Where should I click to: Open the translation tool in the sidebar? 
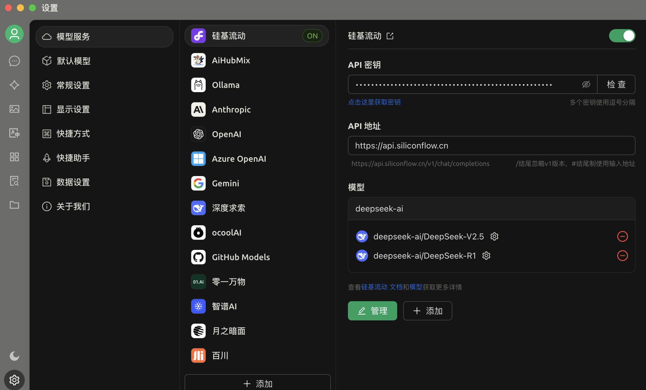14,133
